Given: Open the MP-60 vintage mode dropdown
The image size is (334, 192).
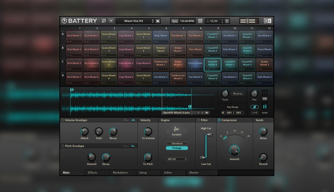Looking at the screenshot, I should [177, 159].
